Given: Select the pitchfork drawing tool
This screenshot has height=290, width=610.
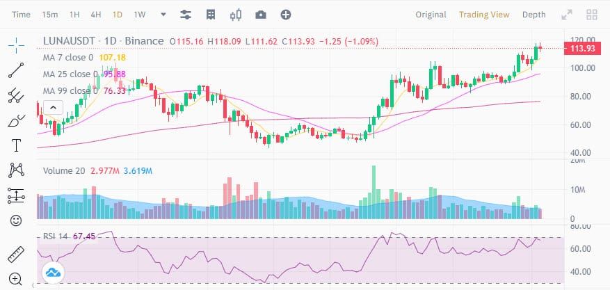Looking at the screenshot, I should point(16,95).
